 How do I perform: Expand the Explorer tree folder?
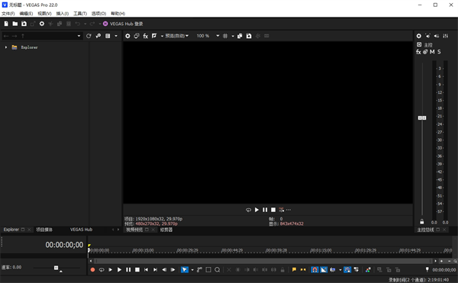[6, 47]
